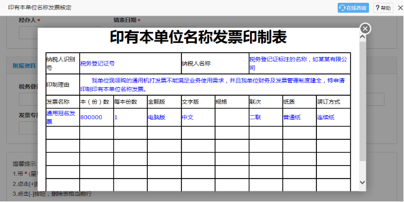Click the 普通纸 cell
The height and width of the screenshot is (202, 404).
tap(299, 118)
